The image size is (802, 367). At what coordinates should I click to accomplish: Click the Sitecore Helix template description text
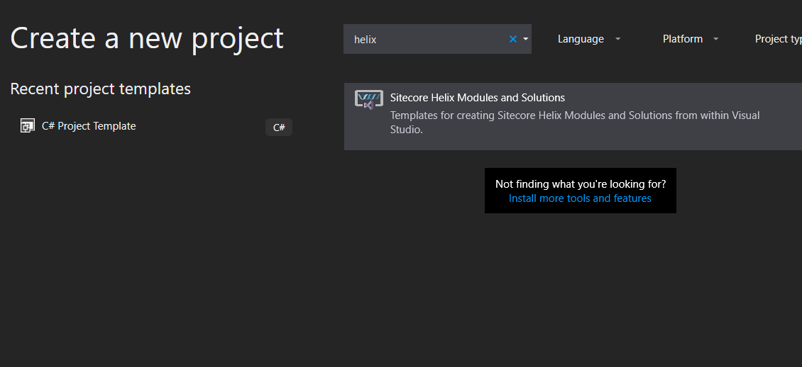point(575,123)
